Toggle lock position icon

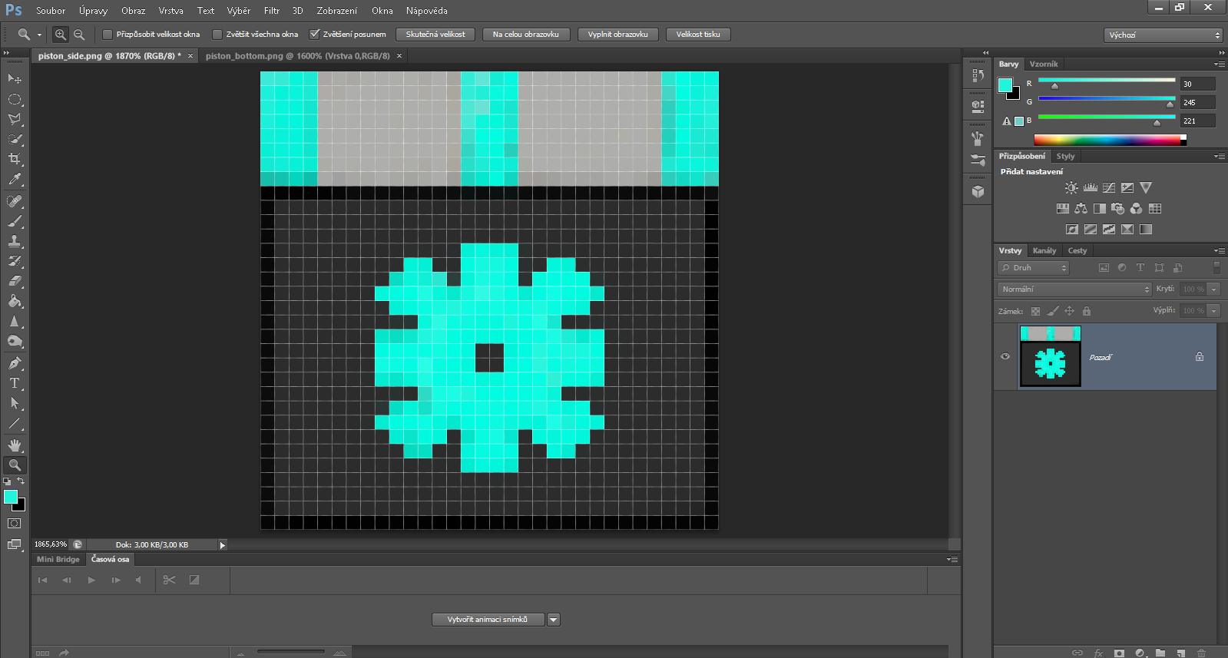tap(1069, 311)
